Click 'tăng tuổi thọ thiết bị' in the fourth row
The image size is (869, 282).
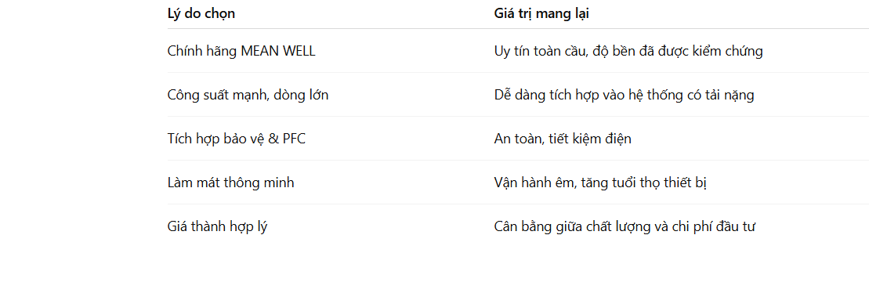pyautogui.click(x=644, y=183)
